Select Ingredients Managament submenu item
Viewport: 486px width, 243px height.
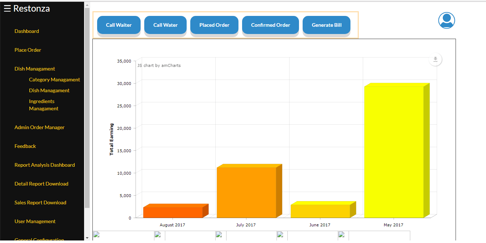(43, 105)
